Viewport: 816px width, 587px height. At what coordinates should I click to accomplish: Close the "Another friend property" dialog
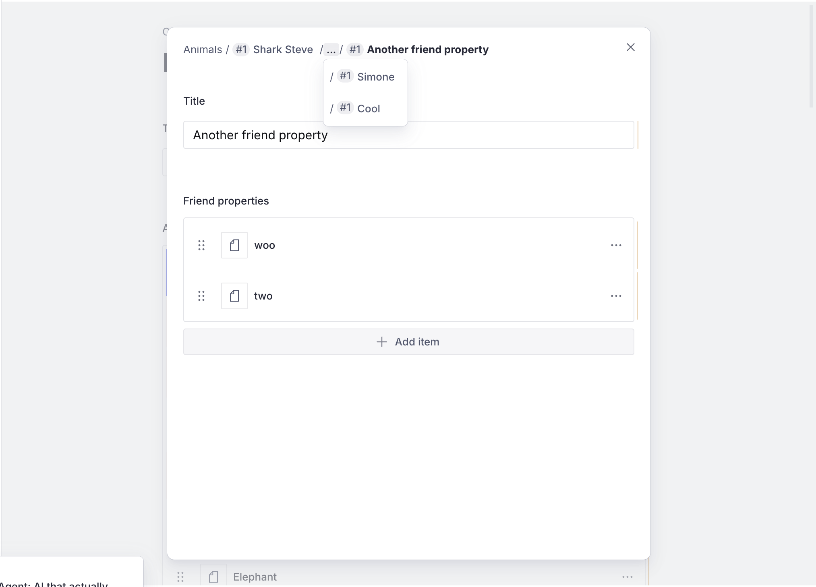point(630,47)
